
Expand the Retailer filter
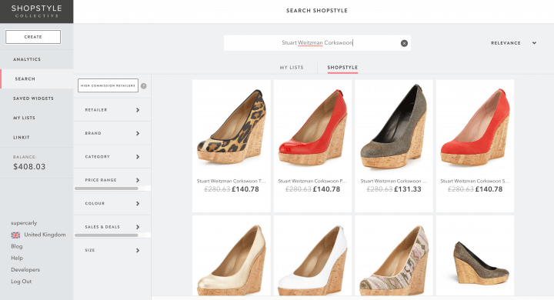tap(112, 110)
